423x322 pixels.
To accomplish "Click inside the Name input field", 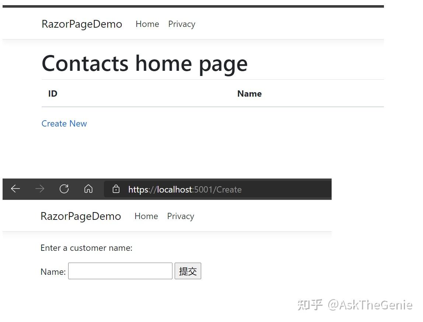I will pos(120,271).
